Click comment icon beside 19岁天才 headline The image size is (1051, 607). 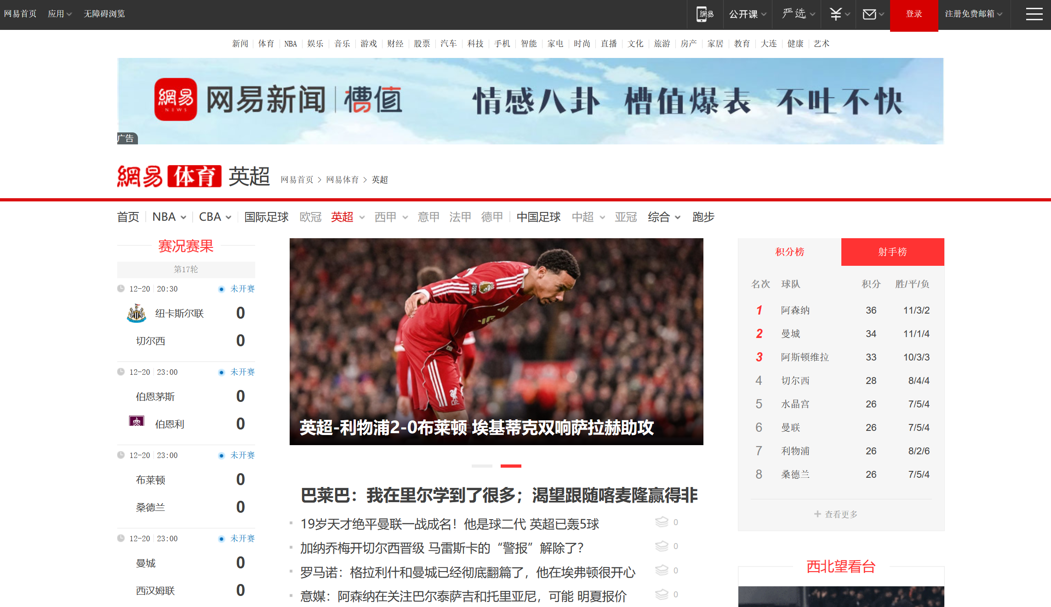point(662,522)
